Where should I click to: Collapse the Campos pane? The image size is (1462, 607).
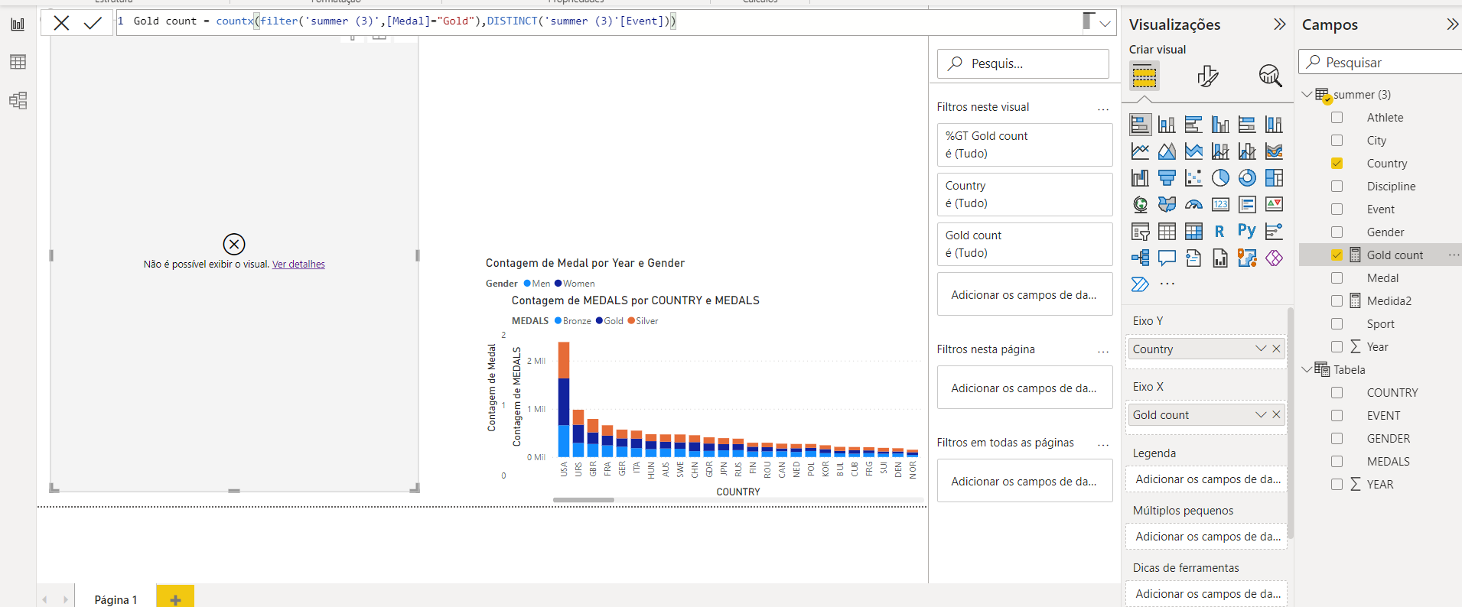[1452, 24]
